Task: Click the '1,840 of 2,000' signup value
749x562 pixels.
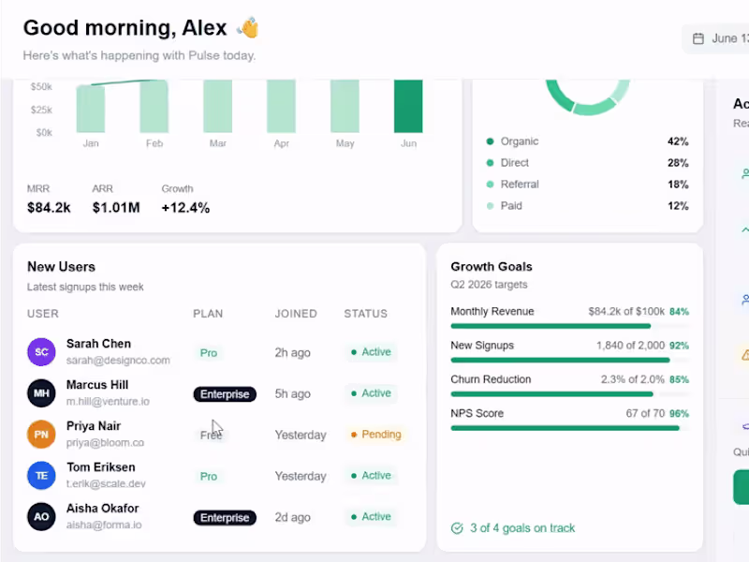Action: 630,346
